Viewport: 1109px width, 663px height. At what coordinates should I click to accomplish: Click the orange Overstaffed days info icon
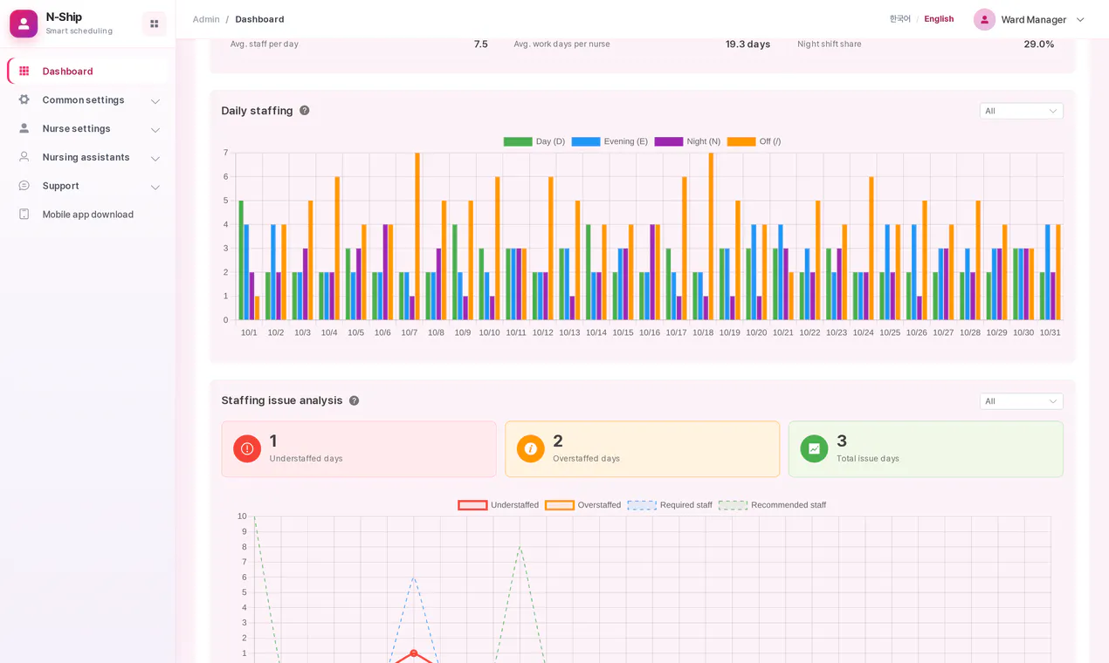point(530,448)
